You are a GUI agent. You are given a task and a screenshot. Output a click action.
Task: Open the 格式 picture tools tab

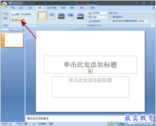(82, 8)
